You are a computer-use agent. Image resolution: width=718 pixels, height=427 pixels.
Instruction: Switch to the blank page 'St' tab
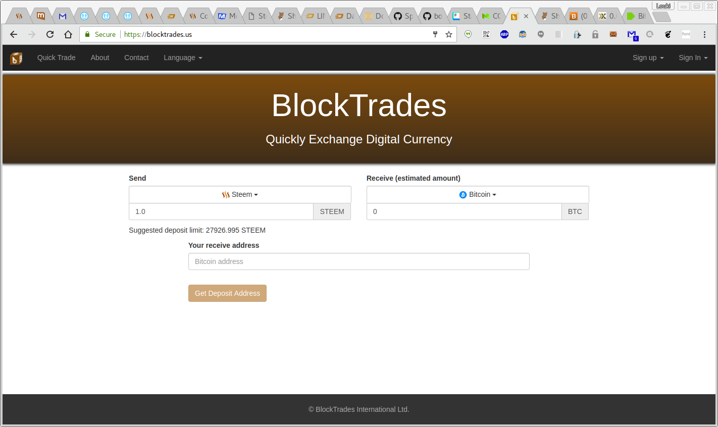257,16
